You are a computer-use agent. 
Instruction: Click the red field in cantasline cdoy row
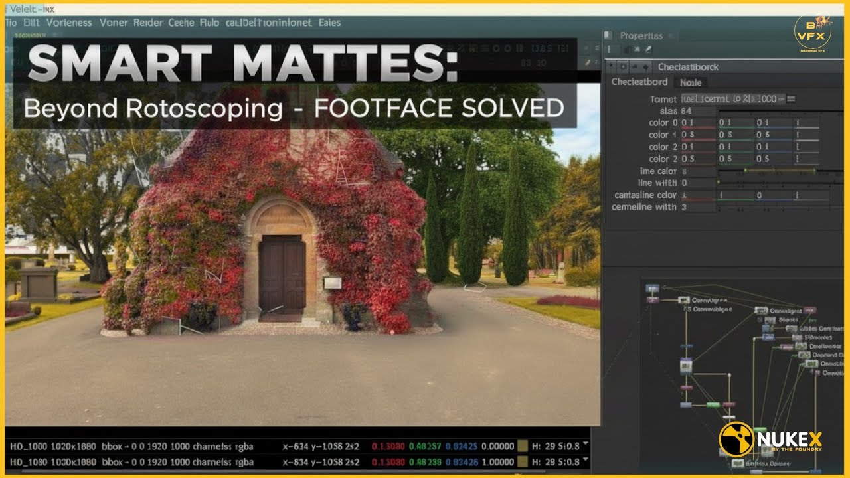click(x=699, y=195)
